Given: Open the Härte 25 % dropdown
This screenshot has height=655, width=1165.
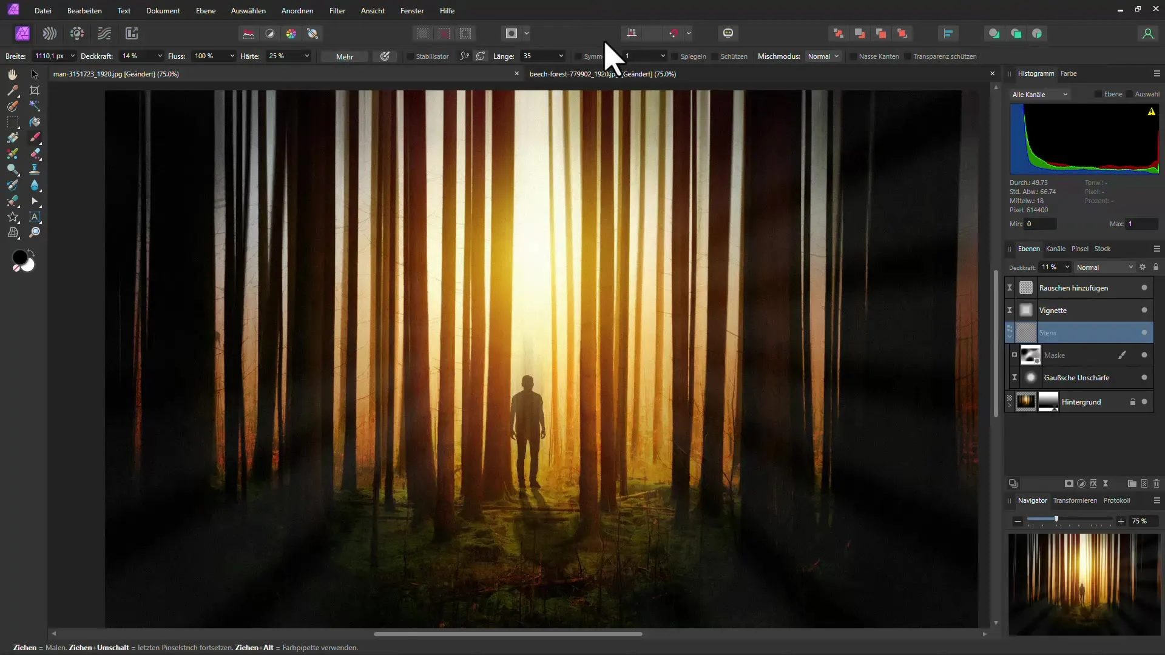Looking at the screenshot, I should [x=307, y=56].
